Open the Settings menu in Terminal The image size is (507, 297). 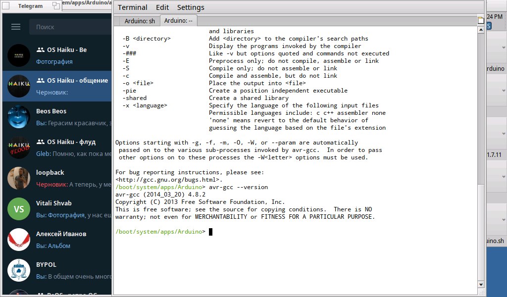coord(191,7)
